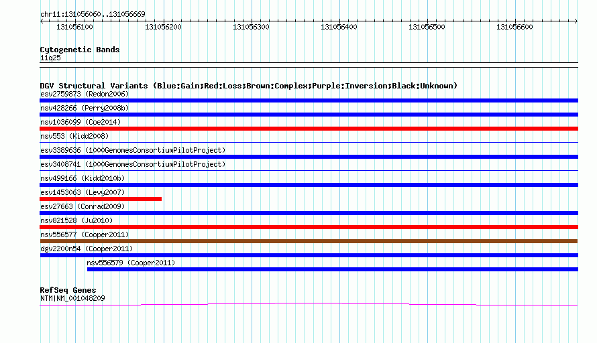Click the esv27663 (Conrad2009) label
This screenshot has height=343, width=597.
pyautogui.click(x=83, y=206)
